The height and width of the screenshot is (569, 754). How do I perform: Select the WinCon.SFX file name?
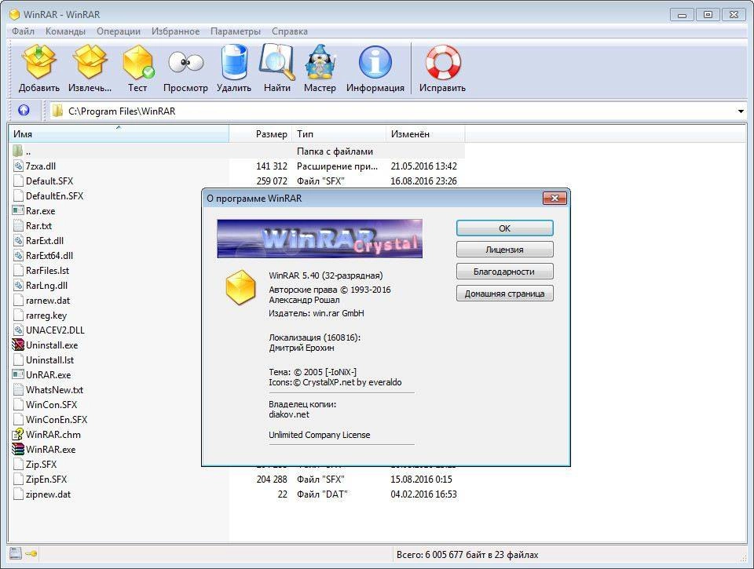coord(52,404)
